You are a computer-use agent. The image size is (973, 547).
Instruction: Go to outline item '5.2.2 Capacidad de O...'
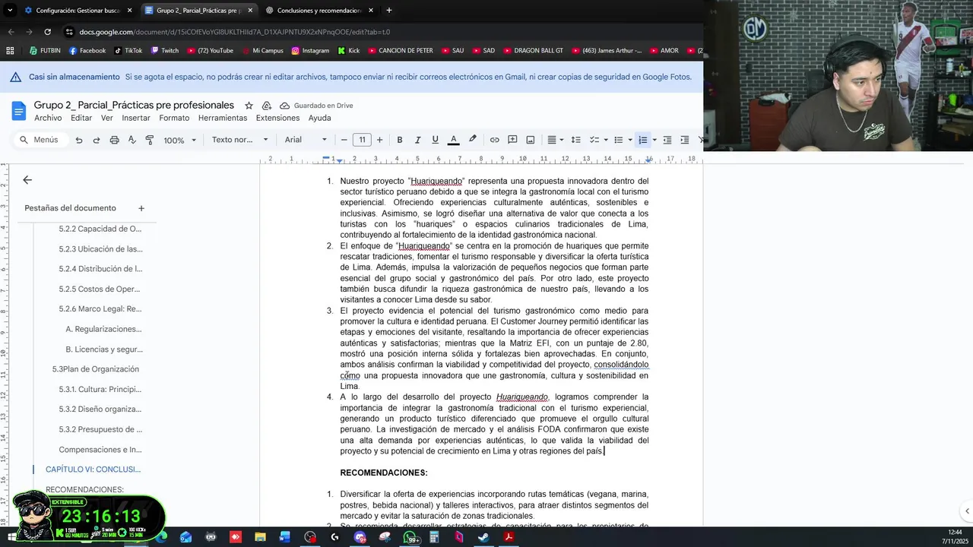100,229
